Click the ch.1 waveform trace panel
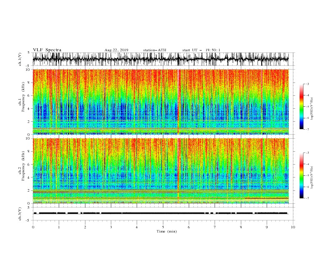Viewport: 330px width, 255px height. point(164,59)
